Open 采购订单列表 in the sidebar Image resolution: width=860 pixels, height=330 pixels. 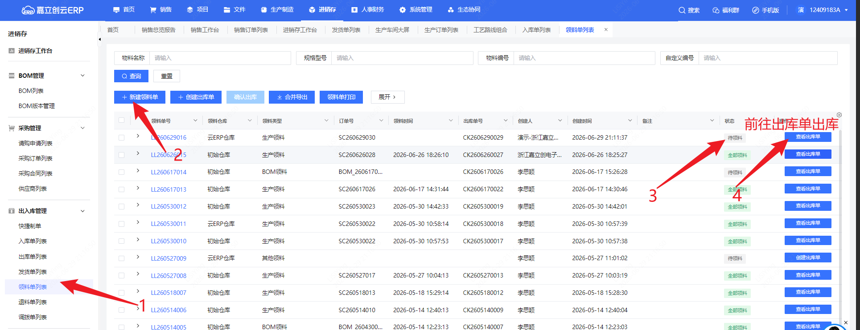[35, 158]
